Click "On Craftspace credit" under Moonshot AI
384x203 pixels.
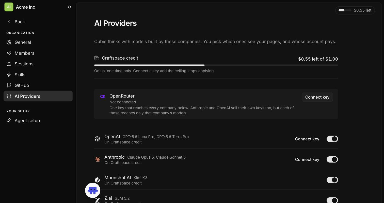pos(123,183)
